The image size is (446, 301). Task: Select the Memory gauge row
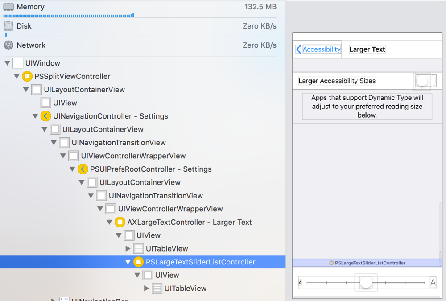[140, 9]
